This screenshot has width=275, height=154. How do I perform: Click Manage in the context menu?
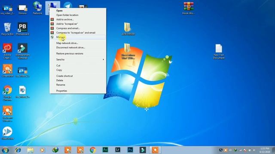[78, 37]
